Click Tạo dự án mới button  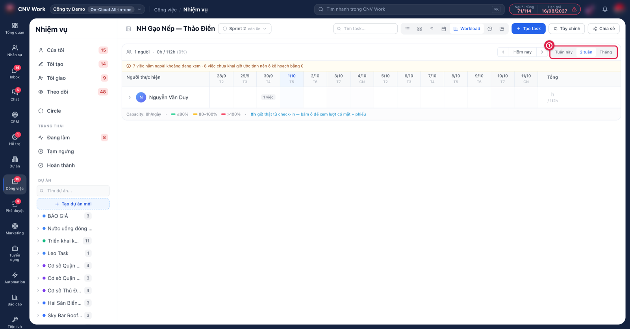[x=73, y=204]
